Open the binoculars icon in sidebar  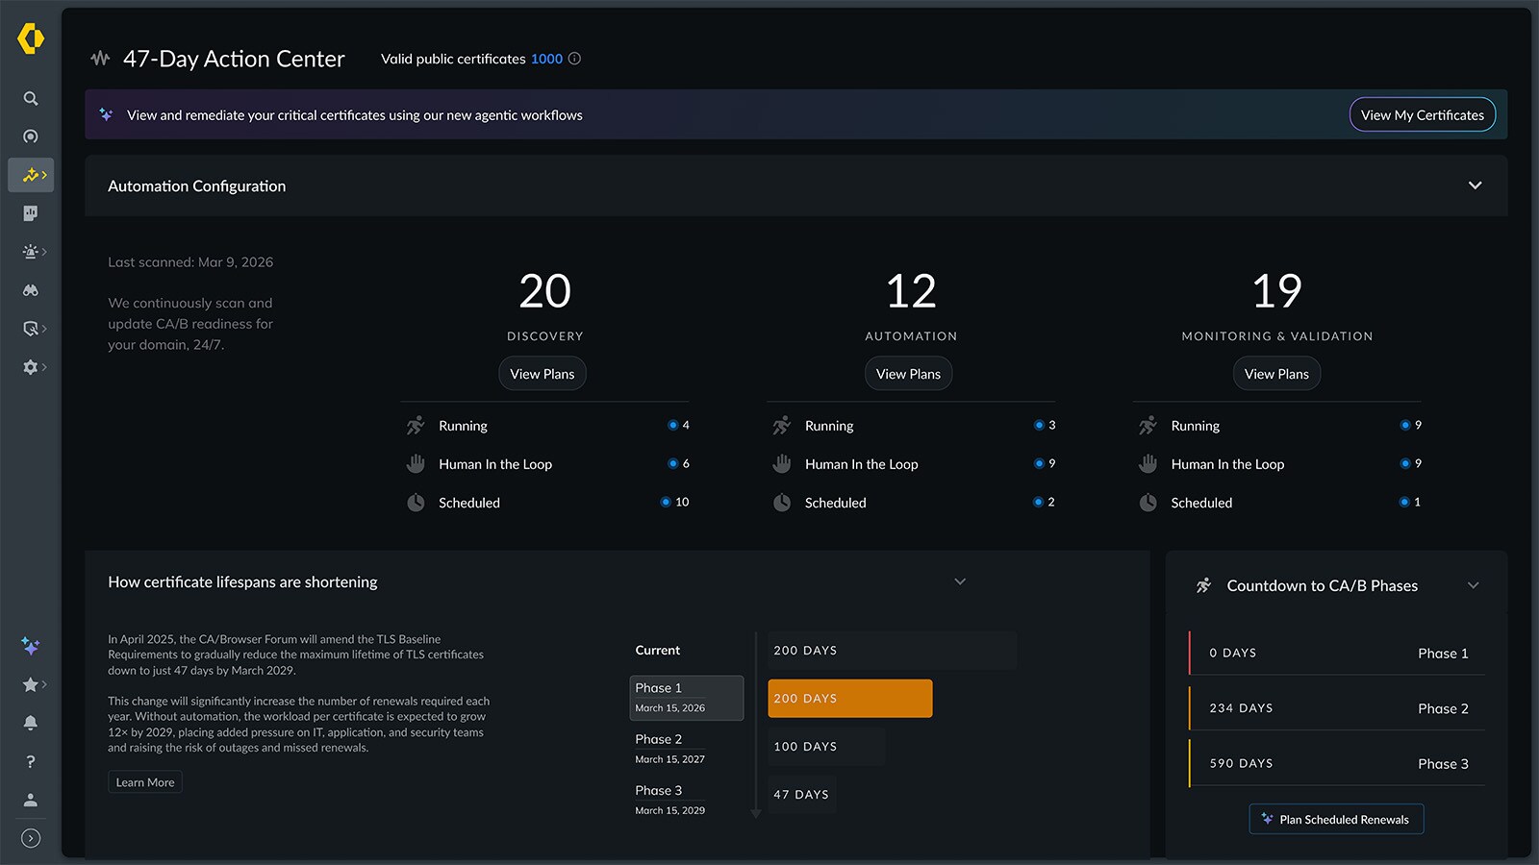click(x=31, y=290)
